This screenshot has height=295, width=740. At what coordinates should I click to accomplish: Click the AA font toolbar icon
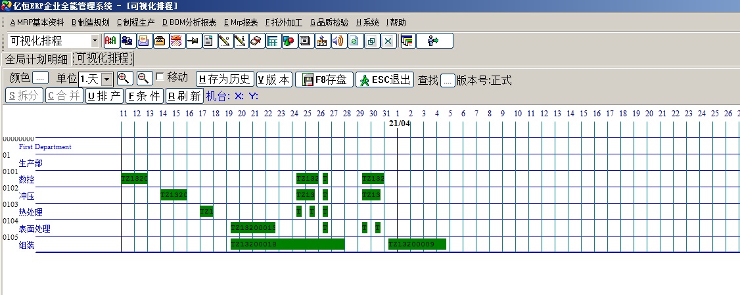pyautogui.click(x=110, y=41)
